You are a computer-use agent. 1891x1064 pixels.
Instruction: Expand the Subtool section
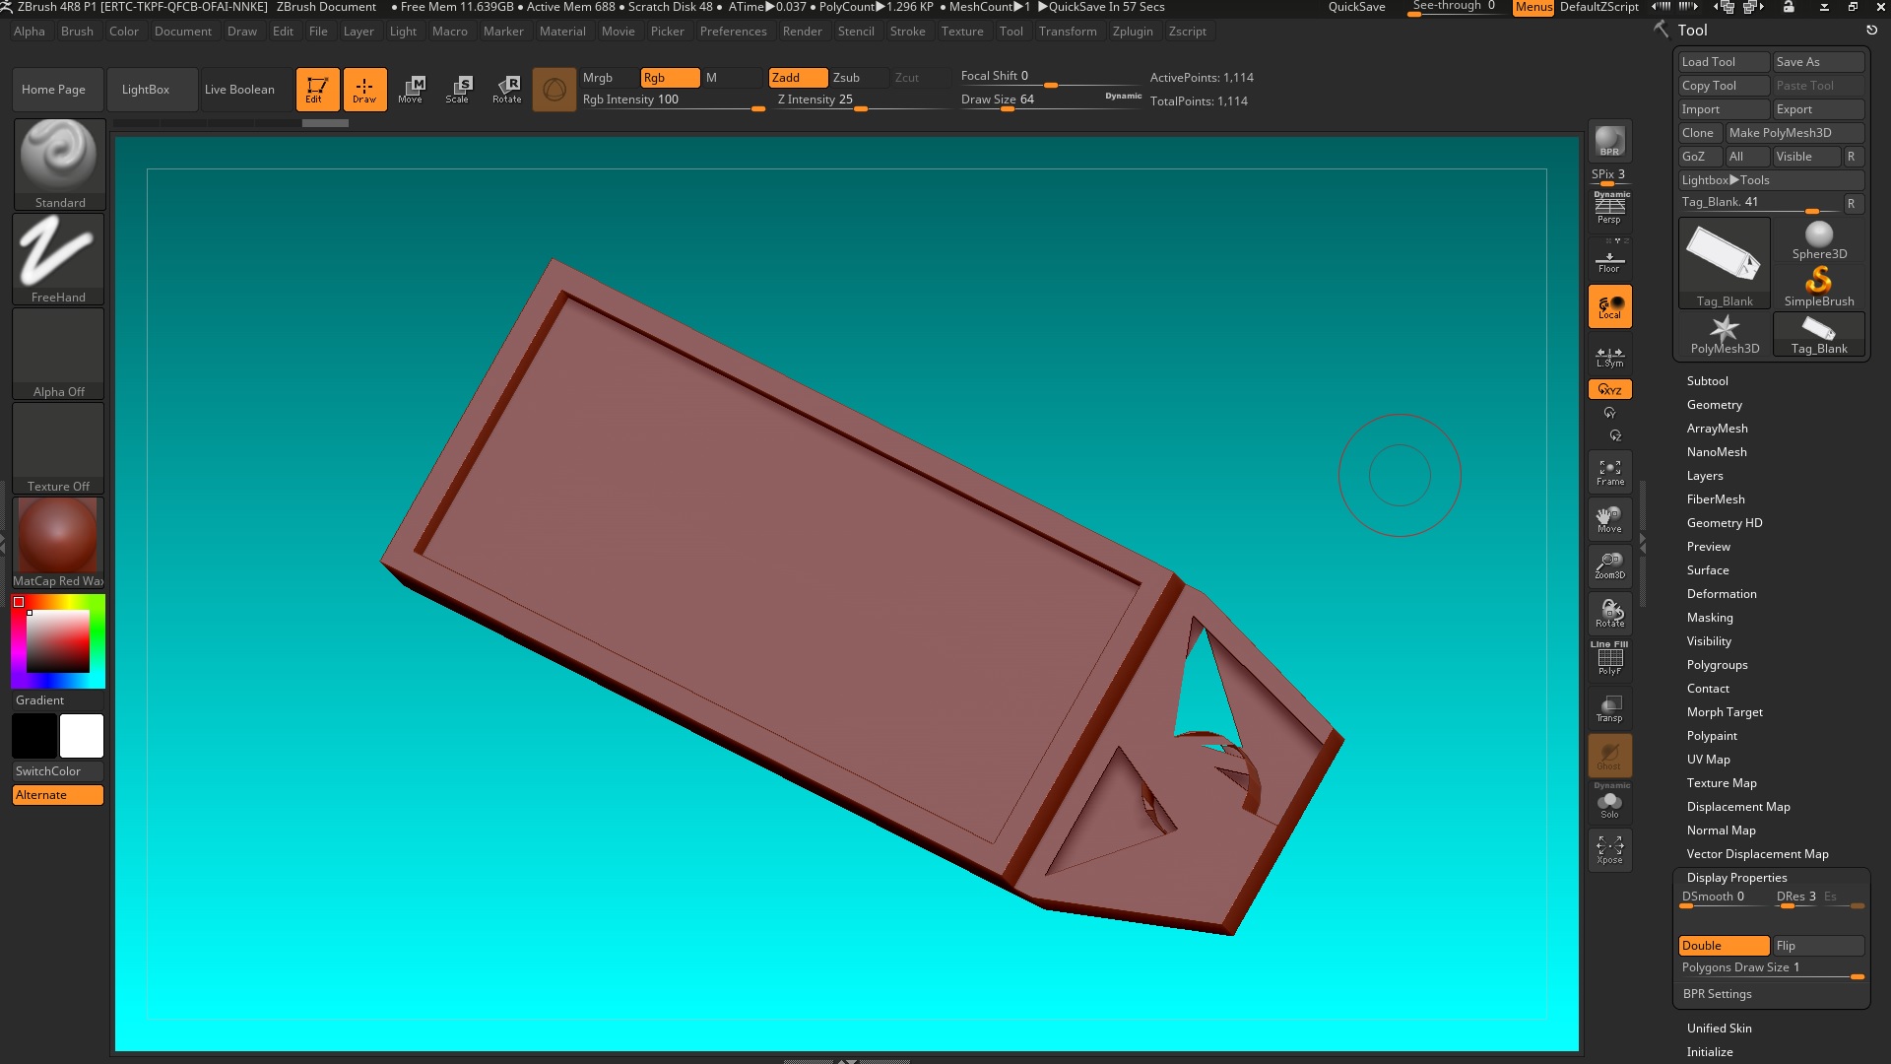pyautogui.click(x=1708, y=381)
